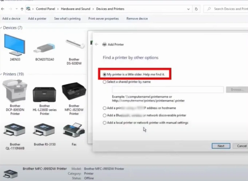
Task: Select the Brother HL-L2360D series printer
Action: [x=44, y=94]
